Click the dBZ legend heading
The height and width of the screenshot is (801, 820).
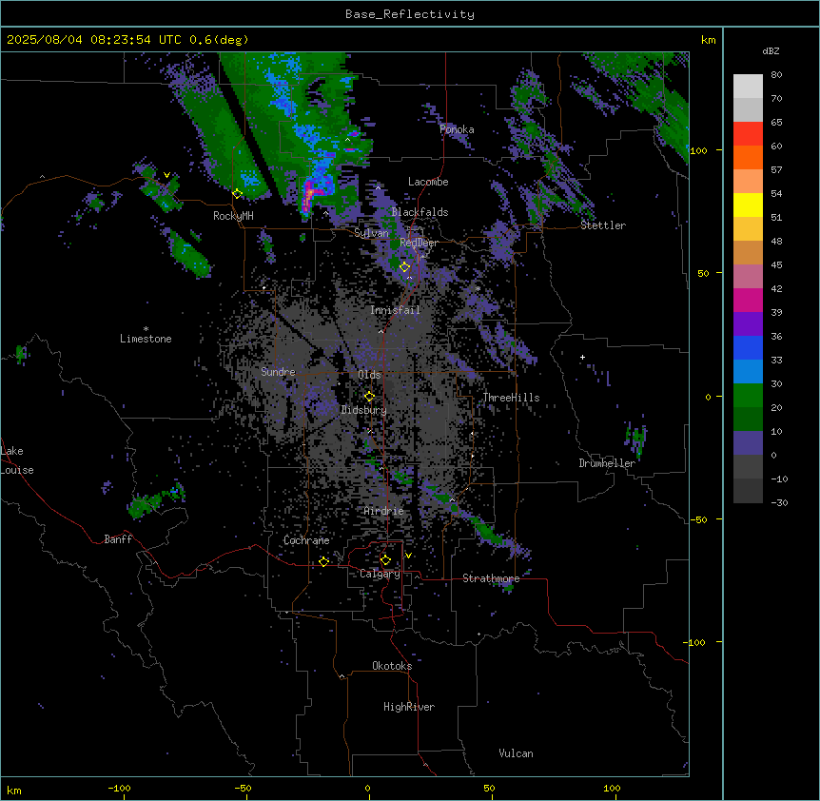771,50
